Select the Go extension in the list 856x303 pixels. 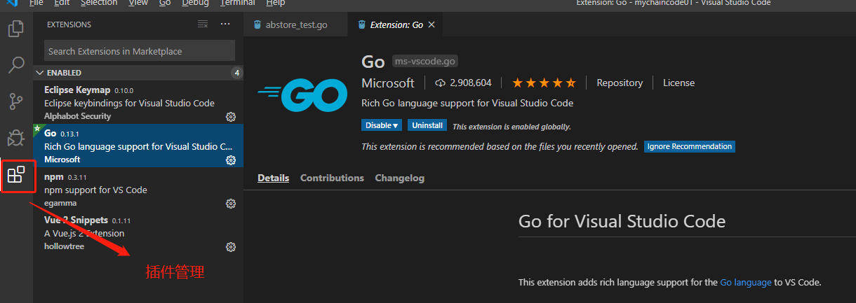pos(138,146)
